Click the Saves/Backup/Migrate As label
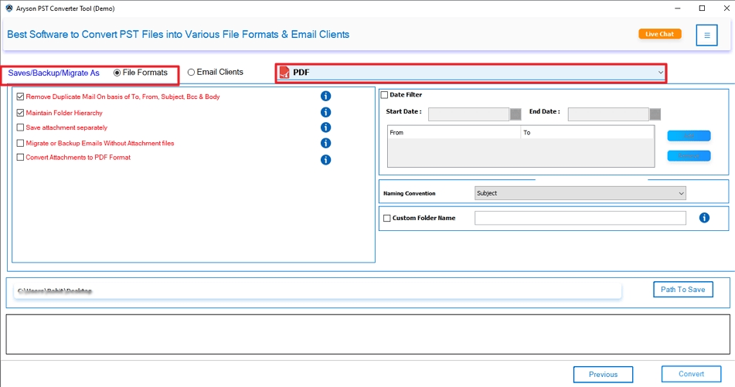Image resolution: width=735 pixels, height=387 pixels. 54,73
